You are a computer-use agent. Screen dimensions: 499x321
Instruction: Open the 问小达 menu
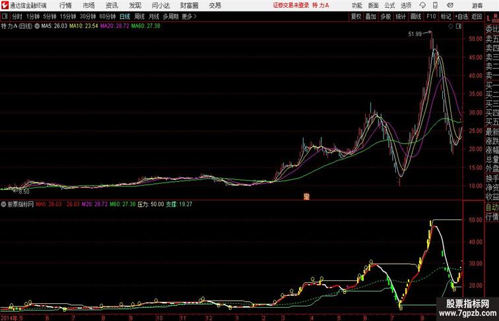[x=161, y=5]
